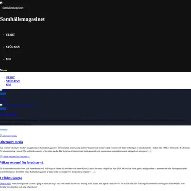Open OM in the dark header navigation
This screenshot has width=191, height=191.
click(x=8, y=59)
